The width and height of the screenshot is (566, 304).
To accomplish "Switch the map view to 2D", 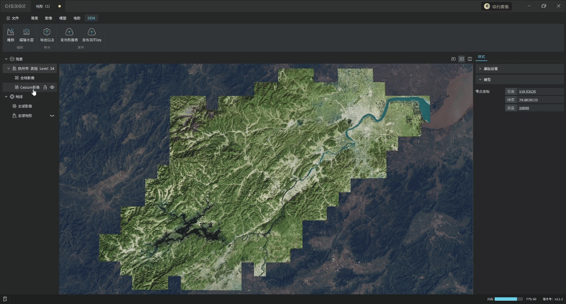I will pyautogui.click(x=453, y=59).
